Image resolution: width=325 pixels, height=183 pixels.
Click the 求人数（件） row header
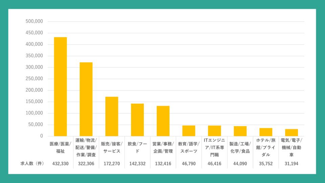click(32, 164)
